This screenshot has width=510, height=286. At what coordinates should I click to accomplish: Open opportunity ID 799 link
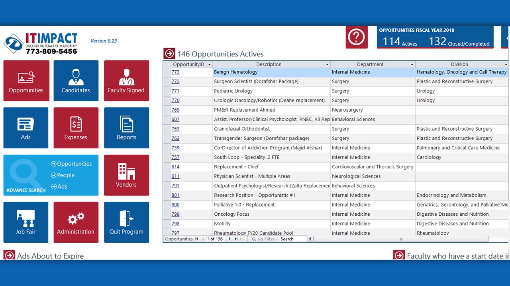[175, 214]
